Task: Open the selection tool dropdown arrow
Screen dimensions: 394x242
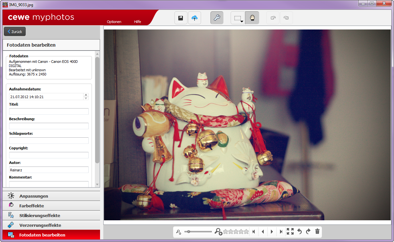Action: coord(242,21)
